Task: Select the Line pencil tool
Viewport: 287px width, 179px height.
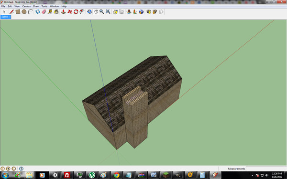Action: (11, 12)
